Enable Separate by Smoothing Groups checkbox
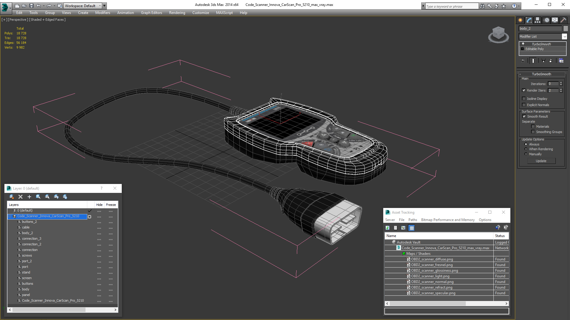This screenshot has height=320, width=570. (533, 132)
